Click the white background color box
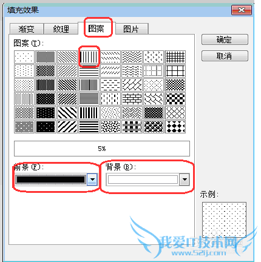The image size is (261, 262). pyautogui.click(x=143, y=180)
